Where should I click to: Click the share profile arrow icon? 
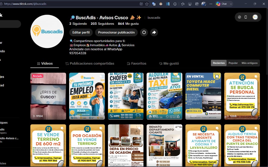(154, 32)
